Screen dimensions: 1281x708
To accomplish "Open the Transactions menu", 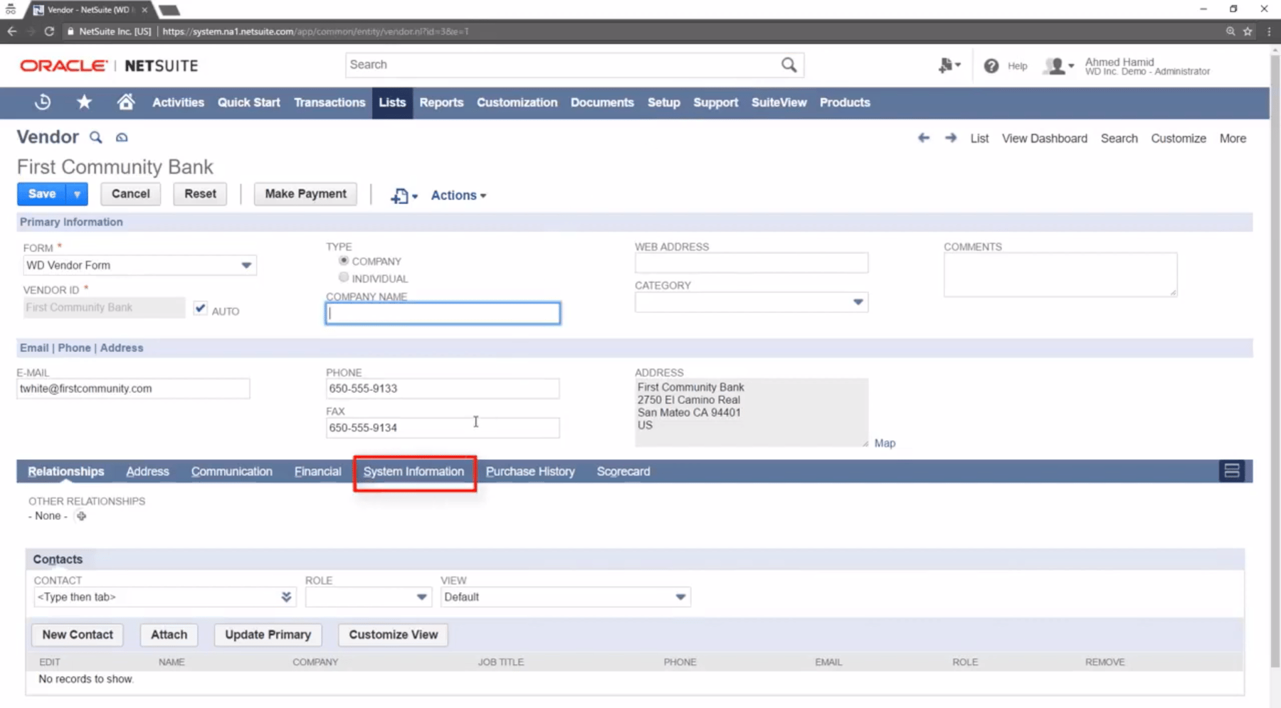I will 330,102.
